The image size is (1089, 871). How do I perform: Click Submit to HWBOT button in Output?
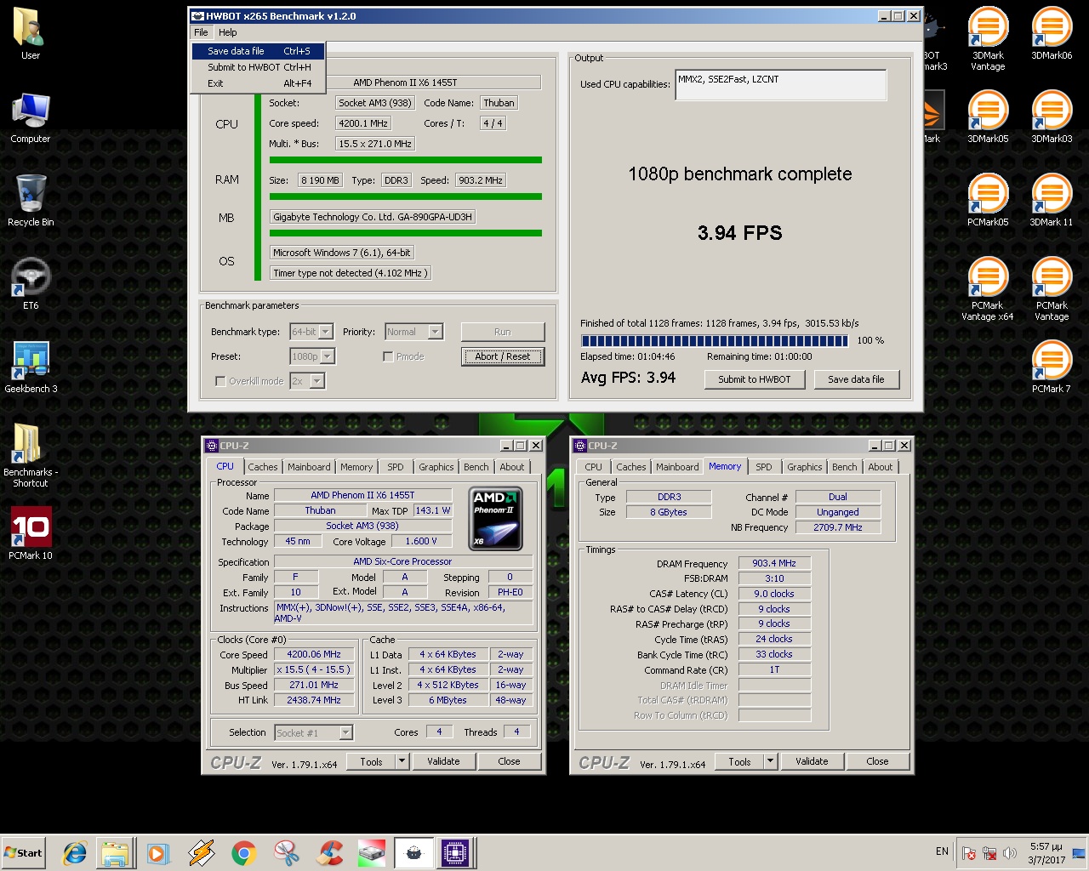pyautogui.click(x=755, y=379)
